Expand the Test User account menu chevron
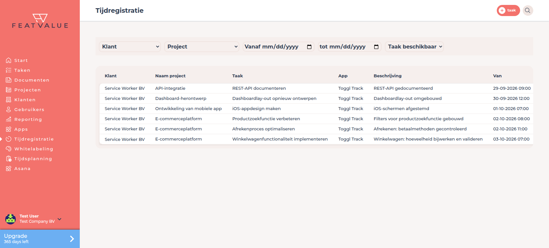 [59, 219]
